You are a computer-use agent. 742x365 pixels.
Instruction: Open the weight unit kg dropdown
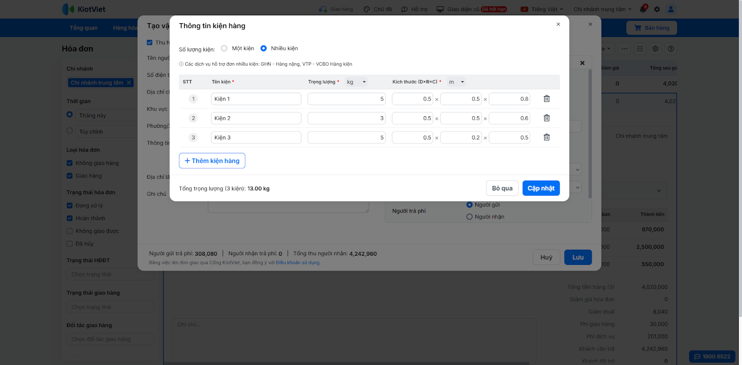tap(356, 82)
